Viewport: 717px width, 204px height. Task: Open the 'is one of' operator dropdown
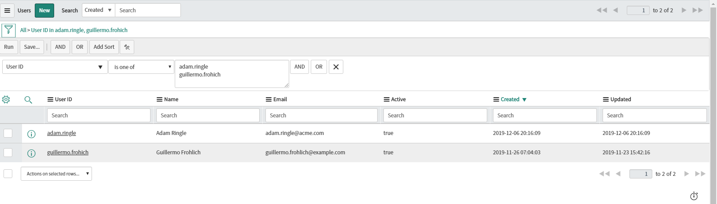pyautogui.click(x=141, y=67)
